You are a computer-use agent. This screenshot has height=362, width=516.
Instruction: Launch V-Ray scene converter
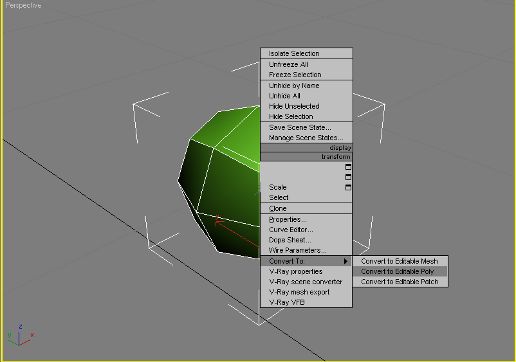click(306, 282)
